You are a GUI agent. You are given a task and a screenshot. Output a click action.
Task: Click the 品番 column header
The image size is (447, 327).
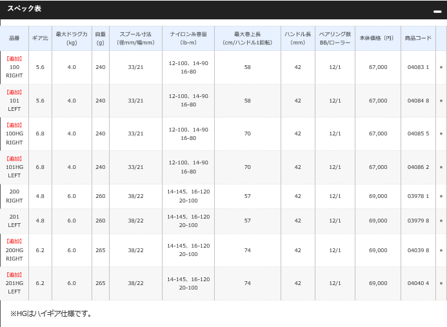(x=14, y=39)
